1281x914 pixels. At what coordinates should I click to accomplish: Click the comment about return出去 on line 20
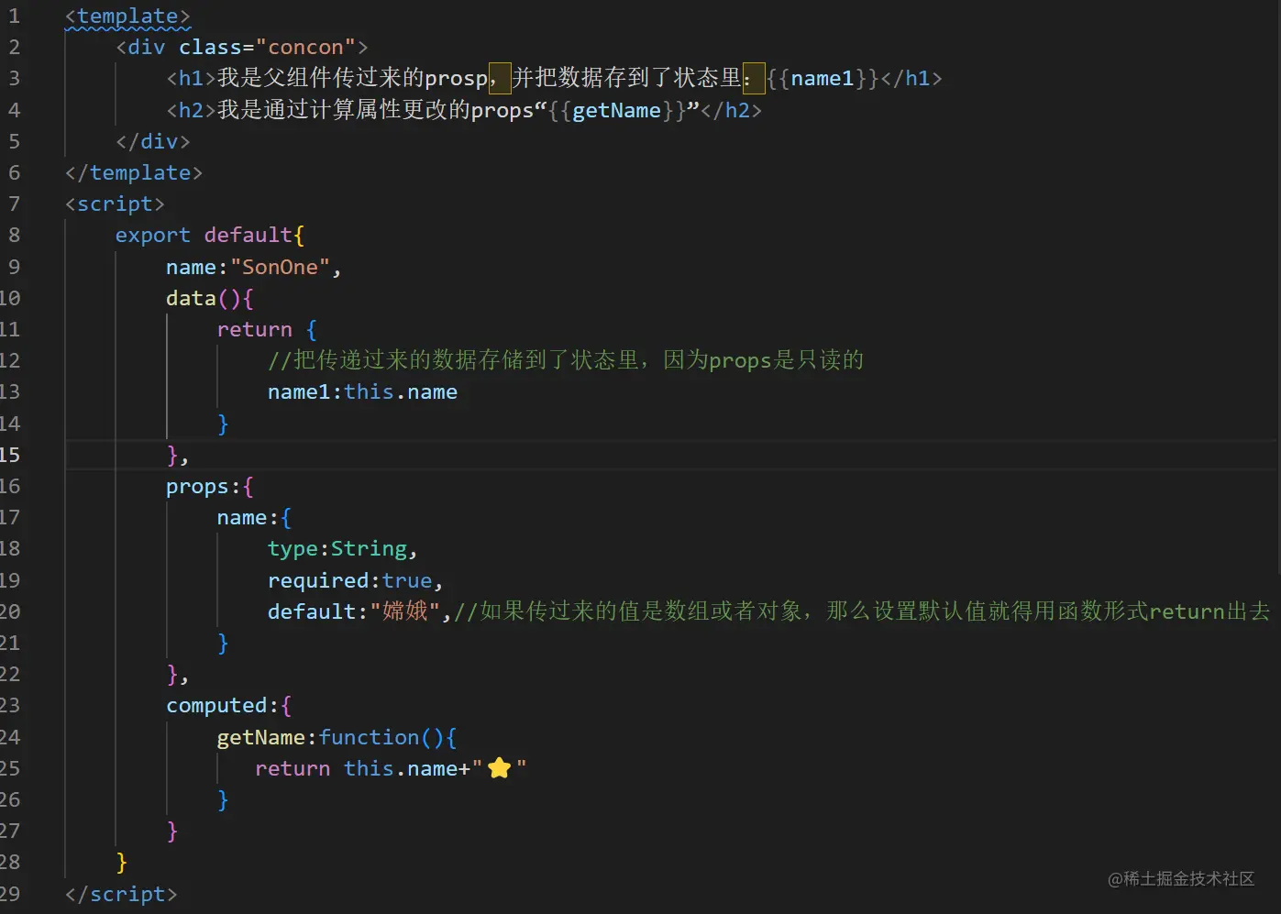click(862, 611)
